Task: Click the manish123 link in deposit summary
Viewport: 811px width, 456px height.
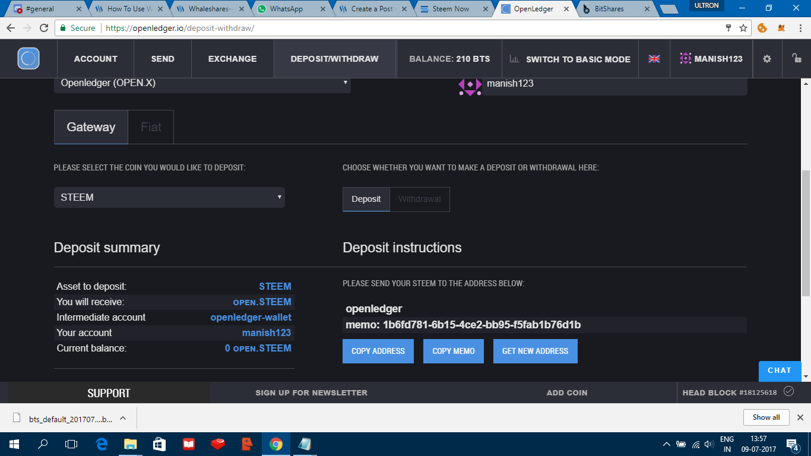Action: point(267,332)
